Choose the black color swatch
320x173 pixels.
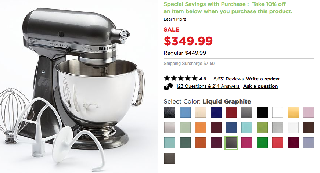262,112
